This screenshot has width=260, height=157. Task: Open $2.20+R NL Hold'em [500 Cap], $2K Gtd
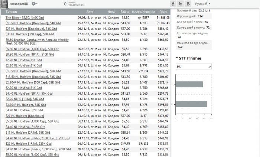click(x=33, y=82)
